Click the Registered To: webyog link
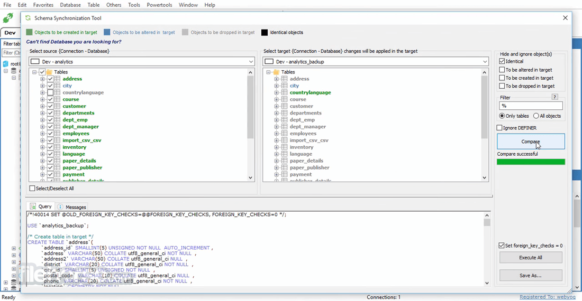This screenshot has height=301, width=582. coord(548,297)
